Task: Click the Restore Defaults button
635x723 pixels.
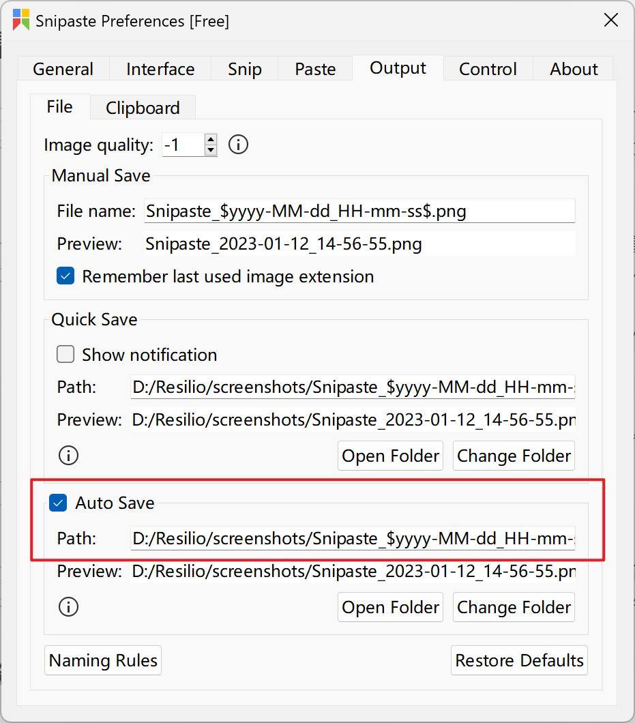Action: pos(519,660)
